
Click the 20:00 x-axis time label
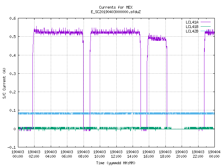181,156
